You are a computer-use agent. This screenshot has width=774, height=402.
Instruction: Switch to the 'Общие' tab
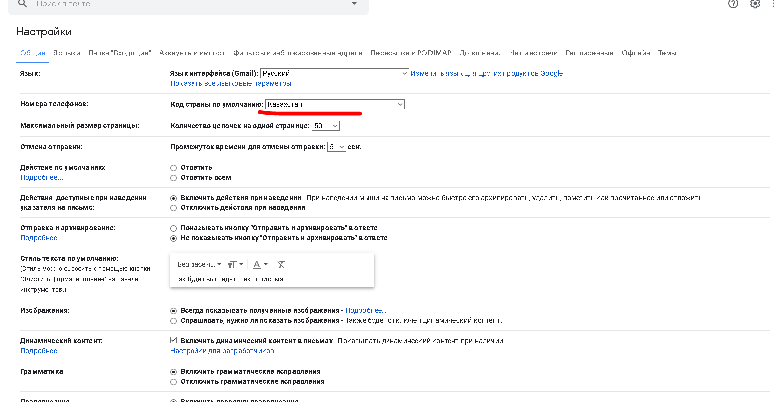pyautogui.click(x=33, y=53)
